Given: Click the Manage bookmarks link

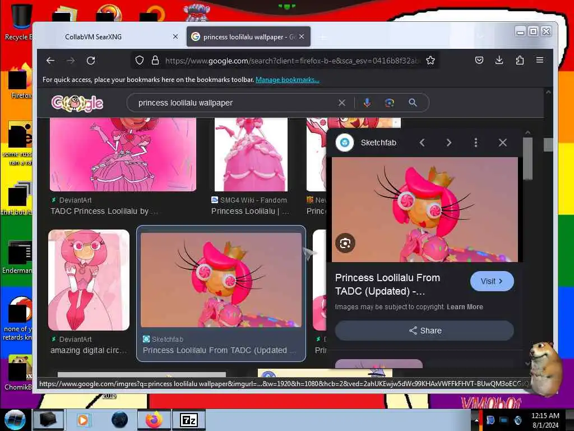Looking at the screenshot, I should [x=288, y=80].
